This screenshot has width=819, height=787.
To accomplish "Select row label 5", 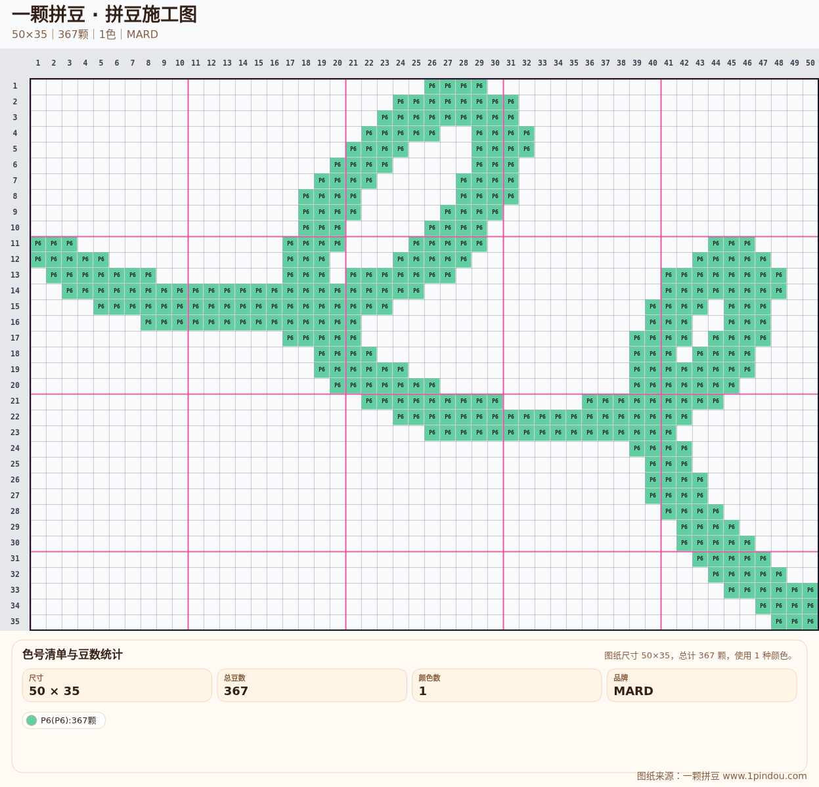I will [15, 149].
